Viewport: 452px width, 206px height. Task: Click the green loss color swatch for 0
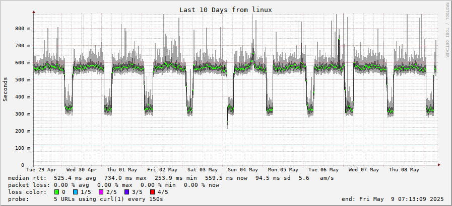[56, 192]
